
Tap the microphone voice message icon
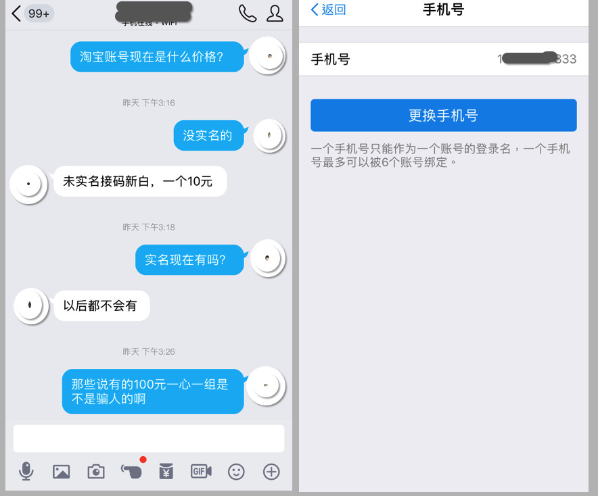coord(26,471)
